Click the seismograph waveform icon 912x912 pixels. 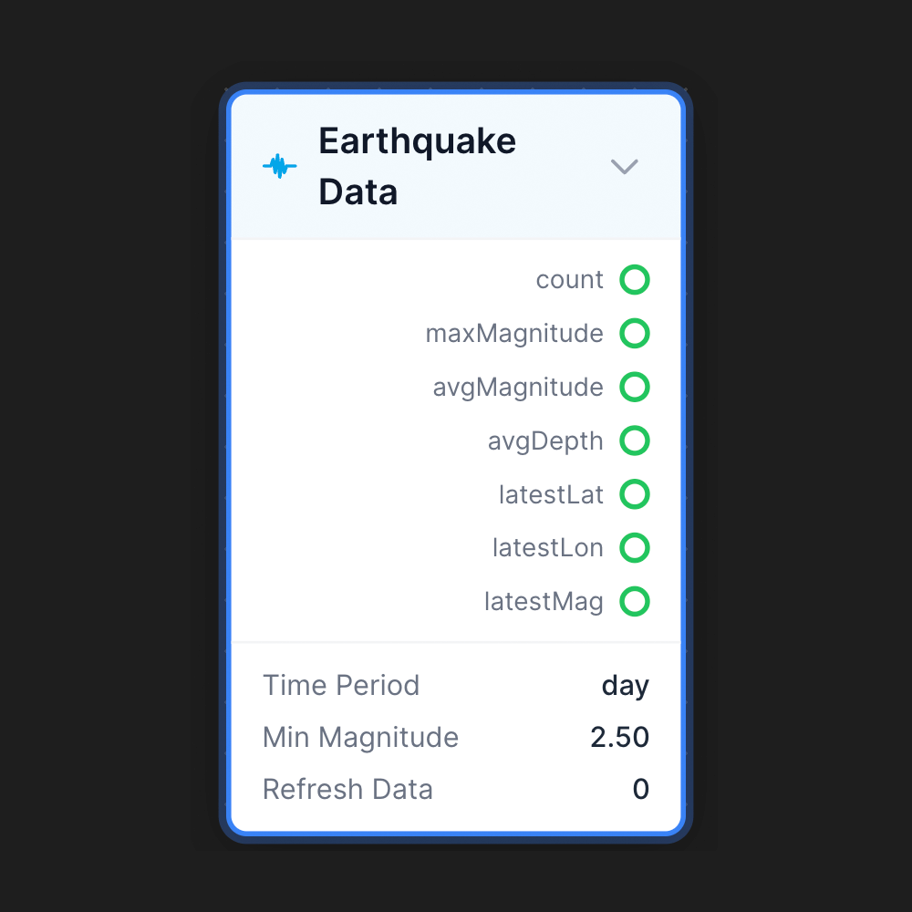[279, 165]
